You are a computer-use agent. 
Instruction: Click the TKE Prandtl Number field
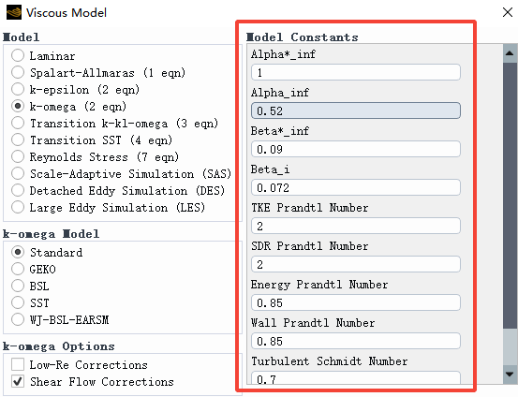(x=355, y=226)
